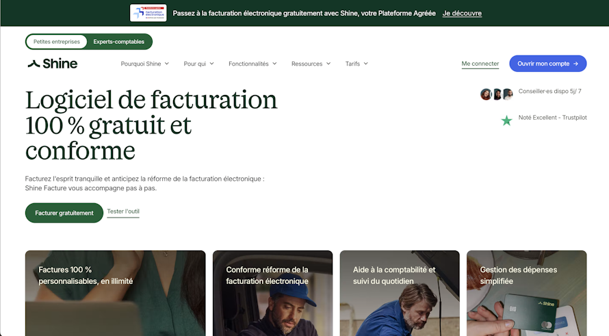Expand the Fonctionnalités menu
This screenshot has width=609, height=336.
(252, 64)
